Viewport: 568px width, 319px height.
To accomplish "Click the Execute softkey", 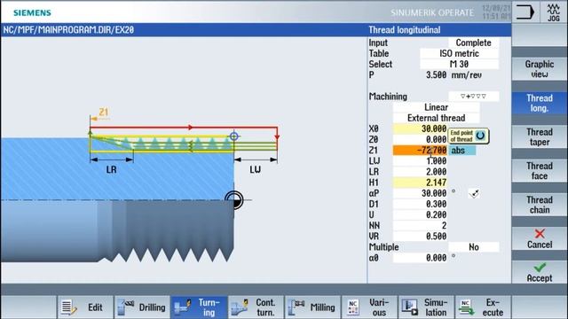I will point(484,307).
